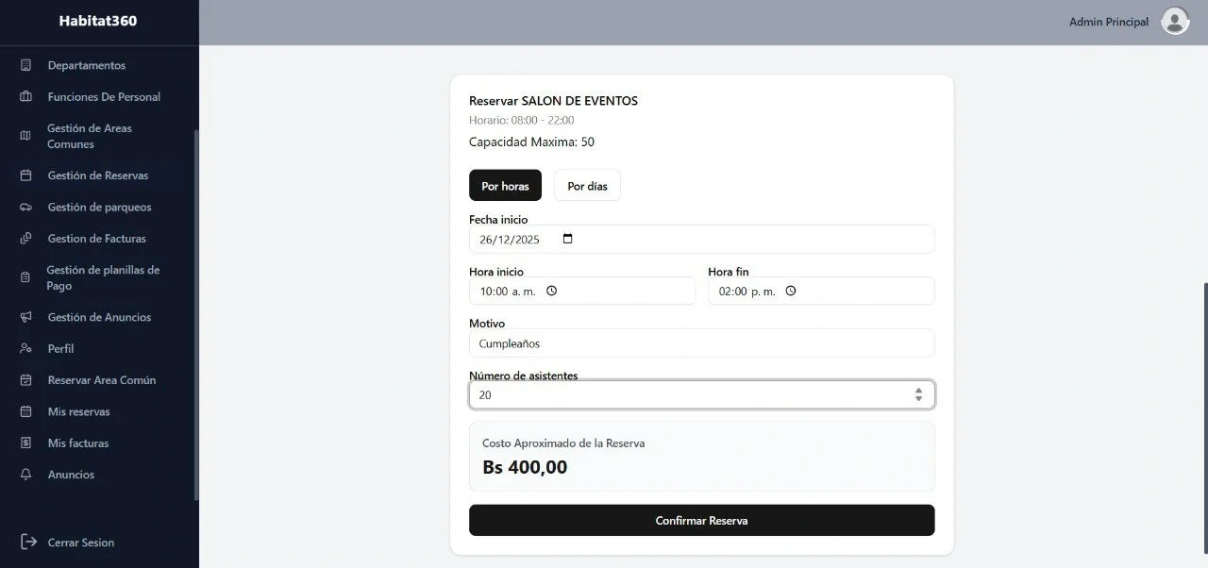Click the Departamentos building icon
The height and width of the screenshot is (568, 1208).
pos(26,65)
